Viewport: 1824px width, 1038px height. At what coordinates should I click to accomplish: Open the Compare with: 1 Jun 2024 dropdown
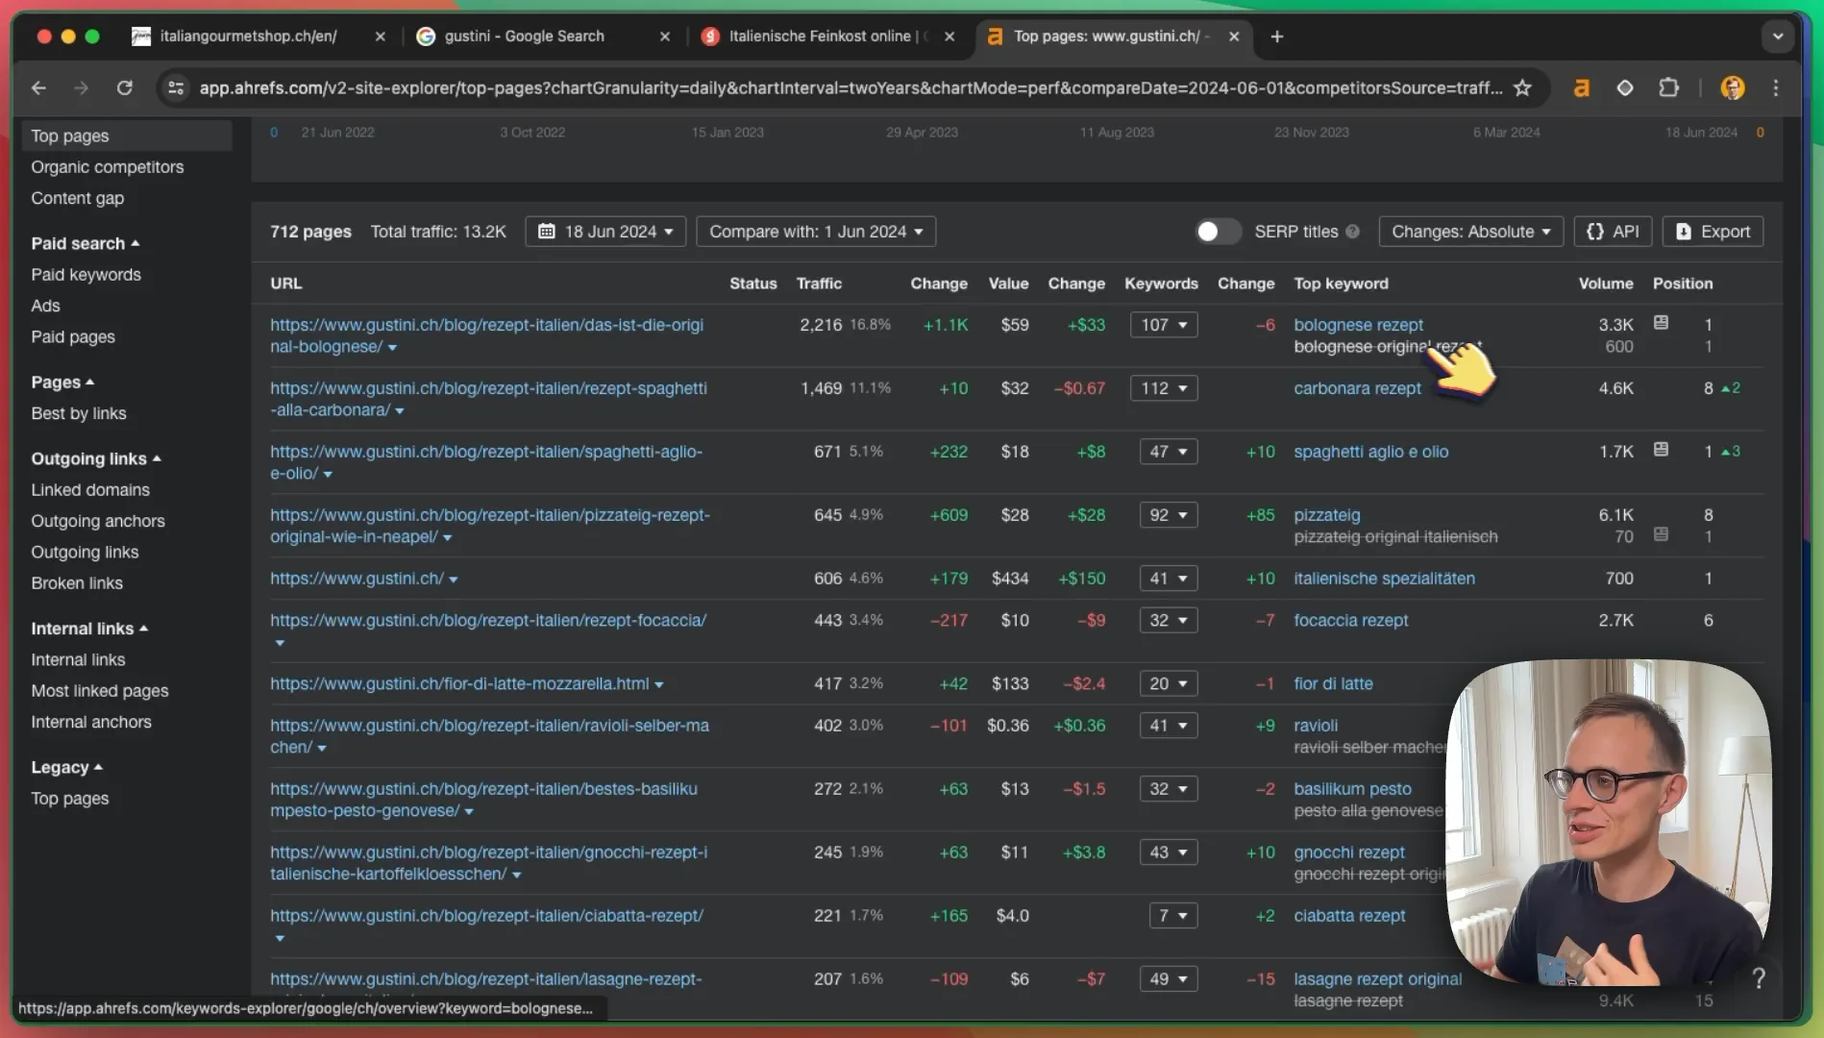tap(816, 232)
